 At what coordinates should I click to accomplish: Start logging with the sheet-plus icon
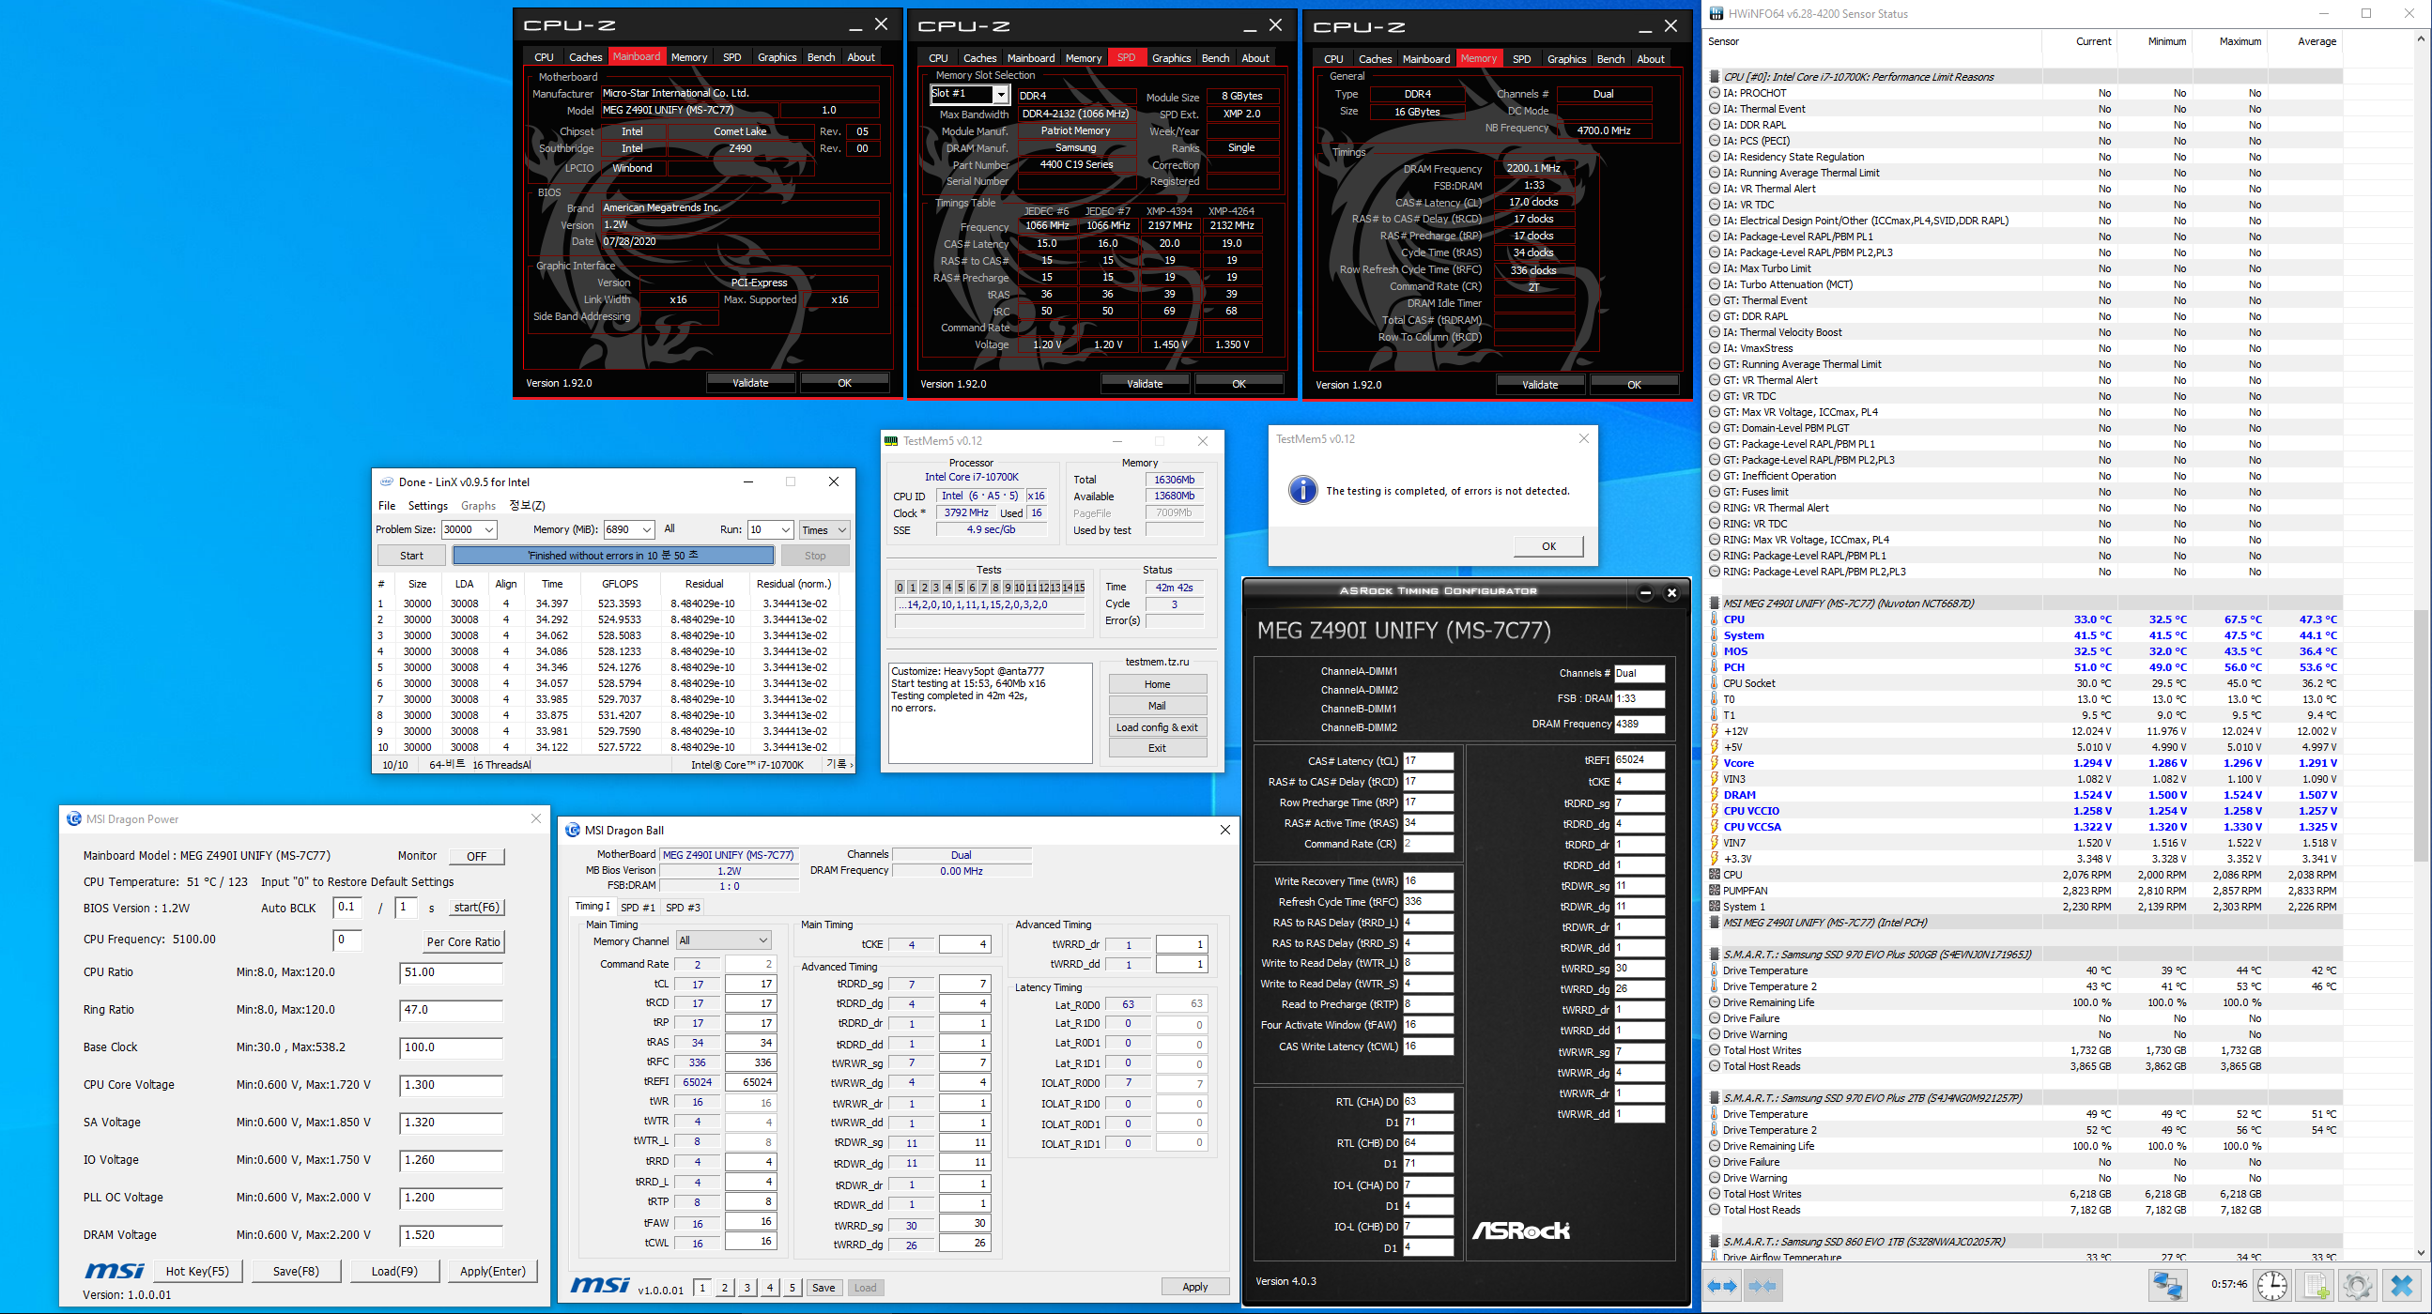point(2316,1286)
